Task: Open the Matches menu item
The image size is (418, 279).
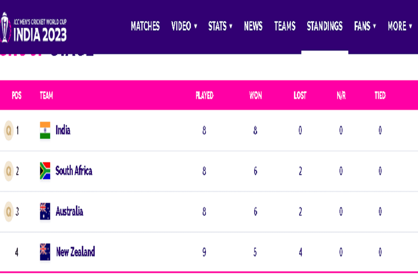Action: 145,26
